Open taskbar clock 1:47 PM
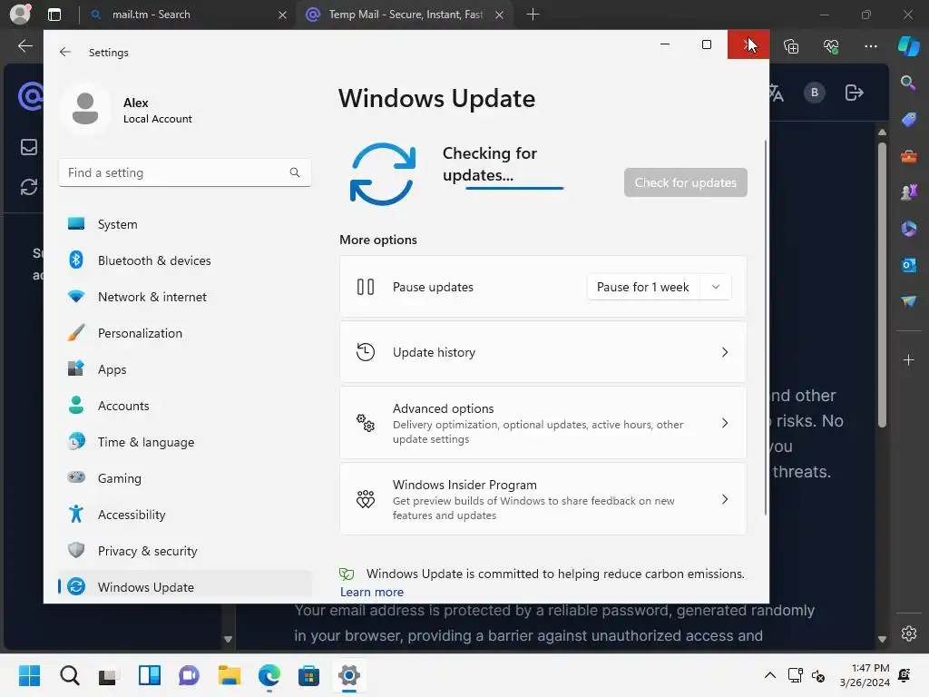This screenshot has width=929, height=697. [x=865, y=675]
